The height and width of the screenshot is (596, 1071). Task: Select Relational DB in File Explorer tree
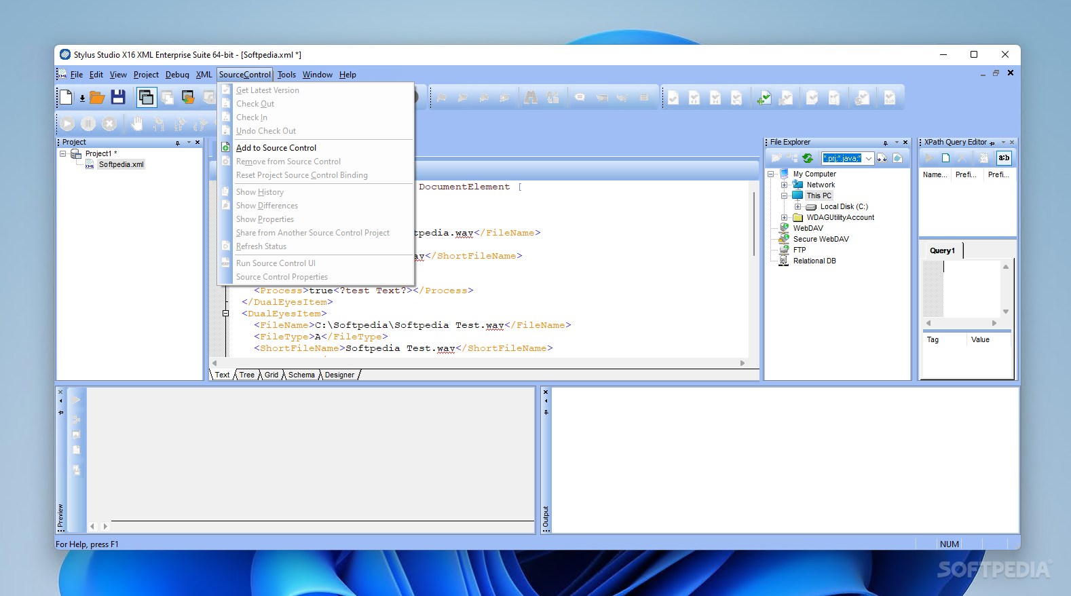coord(814,261)
